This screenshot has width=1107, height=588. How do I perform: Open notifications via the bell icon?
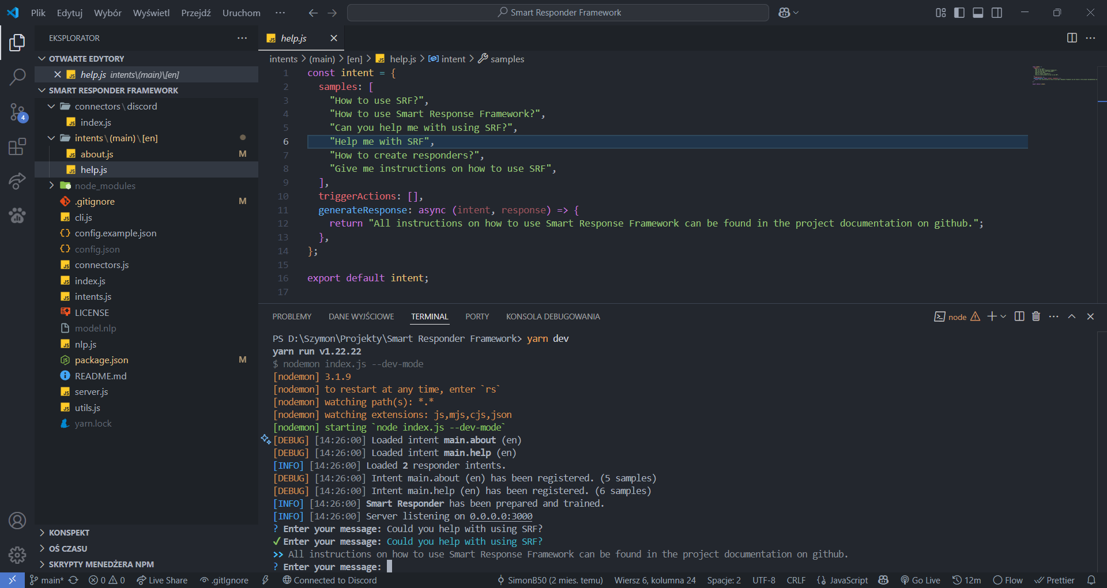pos(1092,580)
